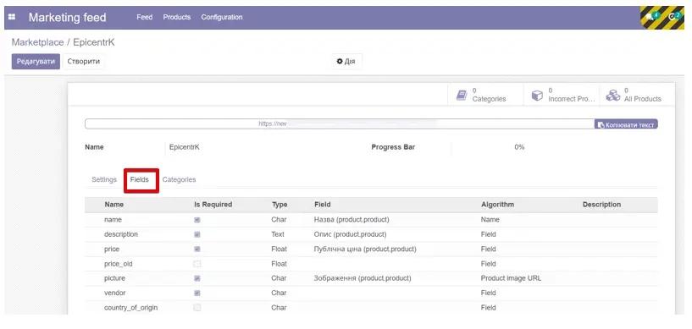Click the Створити button

click(x=83, y=61)
